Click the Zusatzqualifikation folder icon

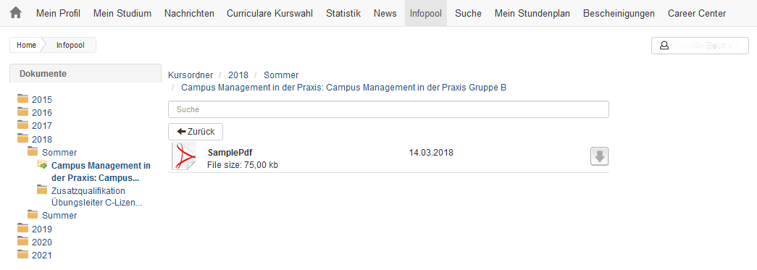43,190
